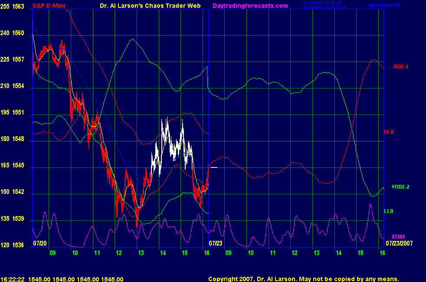This screenshot has height=282, width=426.
Task: Click the "07/20" session date inside chart
Action: [x=40, y=243]
